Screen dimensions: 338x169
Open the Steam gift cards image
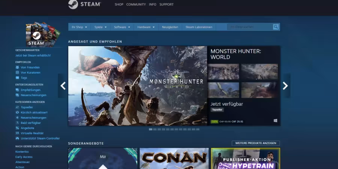43,35
